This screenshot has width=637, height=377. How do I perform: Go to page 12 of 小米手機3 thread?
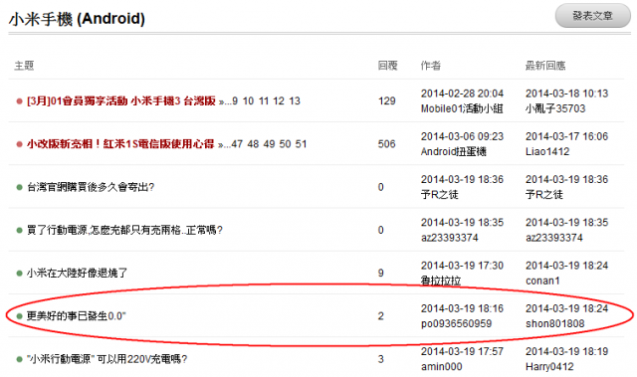[279, 101]
